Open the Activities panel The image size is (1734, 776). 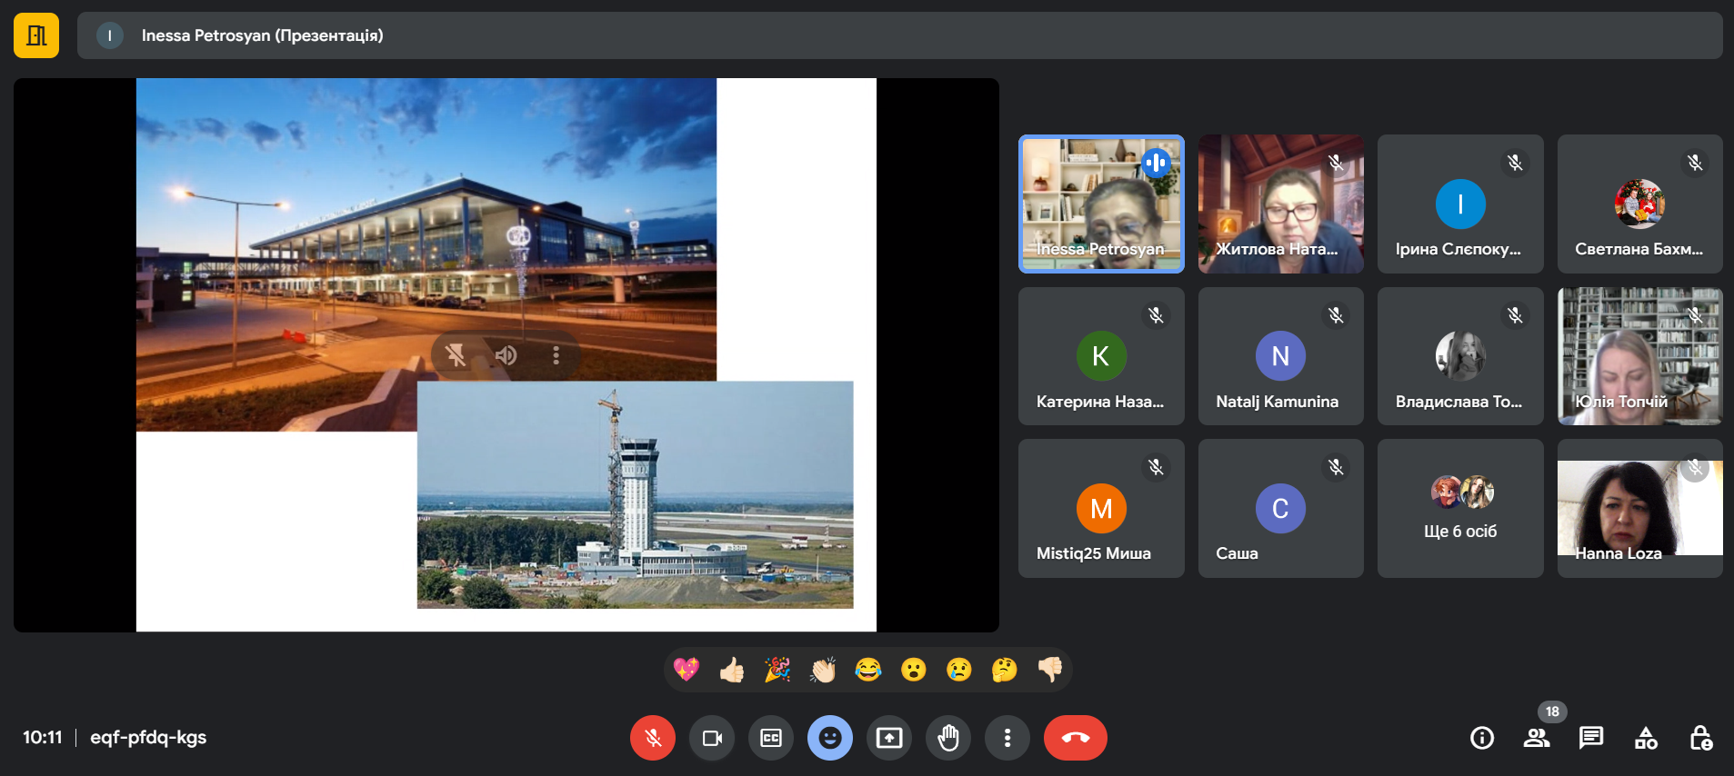pos(1645,738)
